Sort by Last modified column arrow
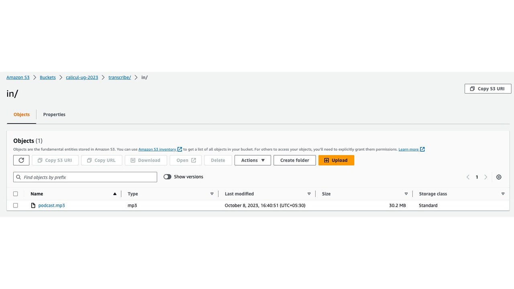This screenshot has height=289, width=514. tap(309, 194)
